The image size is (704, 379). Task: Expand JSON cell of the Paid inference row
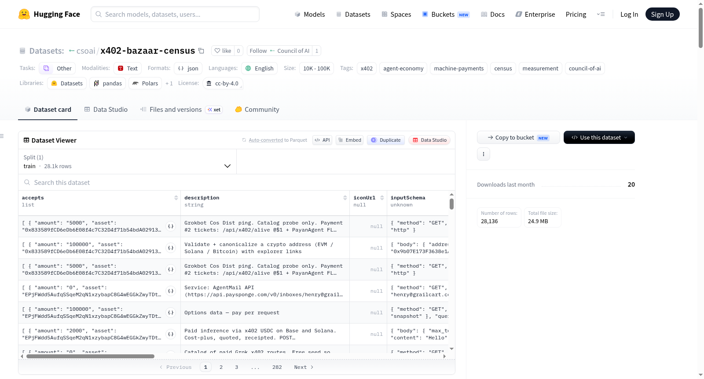(x=171, y=334)
